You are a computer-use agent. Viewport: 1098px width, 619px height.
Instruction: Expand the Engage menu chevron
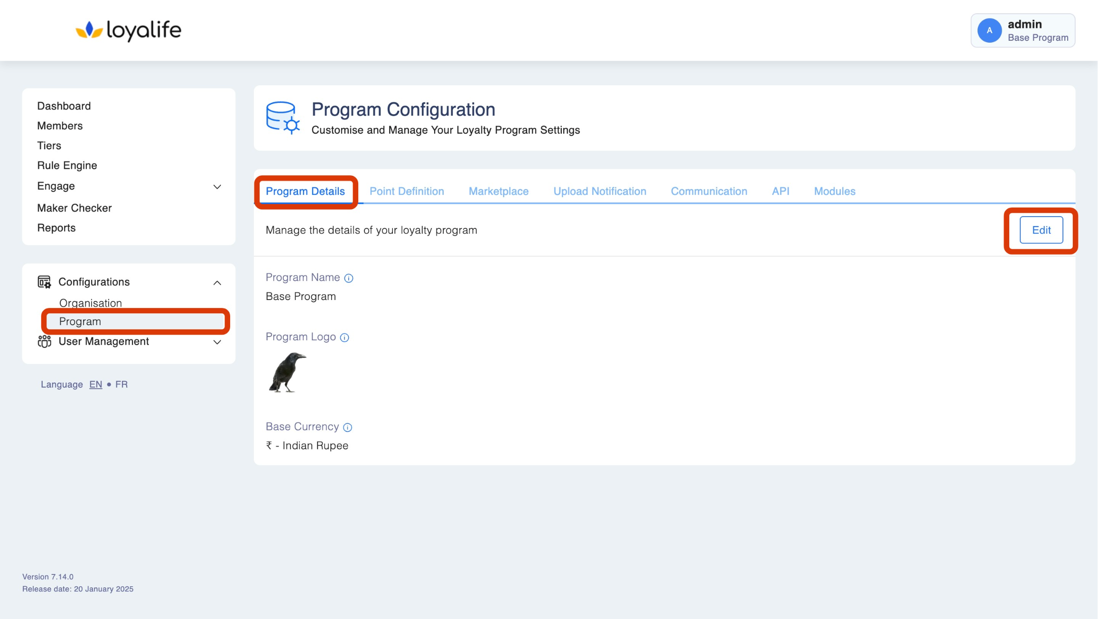pyautogui.click(x=217, y=187)
